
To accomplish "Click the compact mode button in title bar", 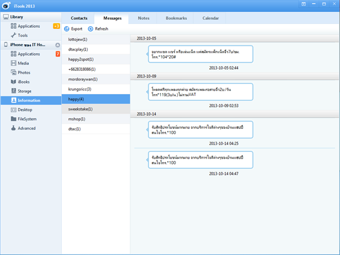I will pyautogui.click(x=304, y=4).
